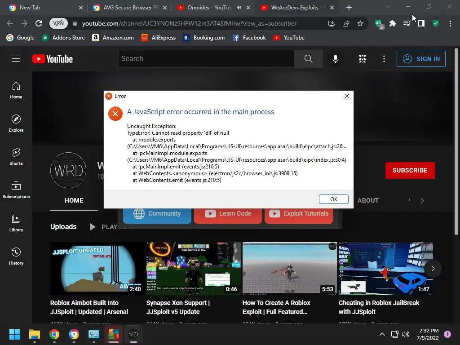Open the media control icon

click(x=407, y=23)
